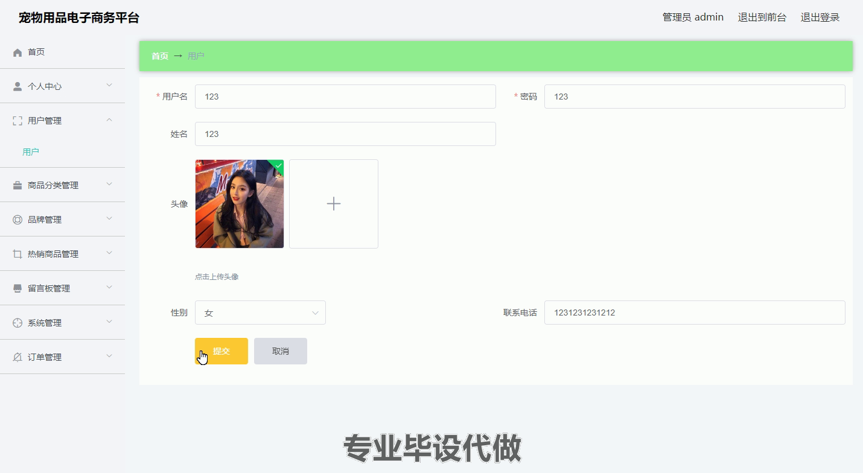Image resolution: width=863 pixels, height=473 pixels.
Task: Click the muted bell icon beside 订单管理
Action: (18, 357)
